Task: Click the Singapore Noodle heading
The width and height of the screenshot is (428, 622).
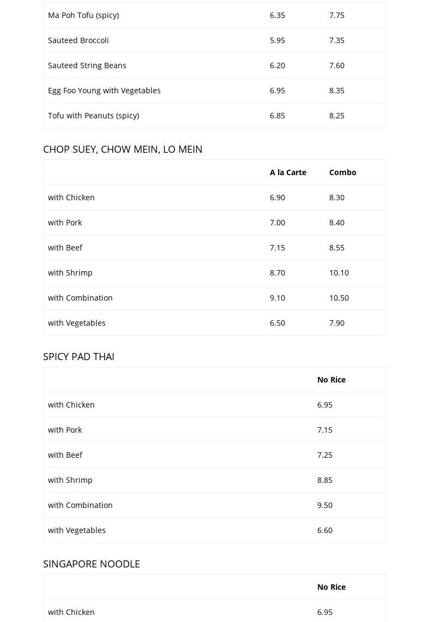Action: click(x=92, y=564)
